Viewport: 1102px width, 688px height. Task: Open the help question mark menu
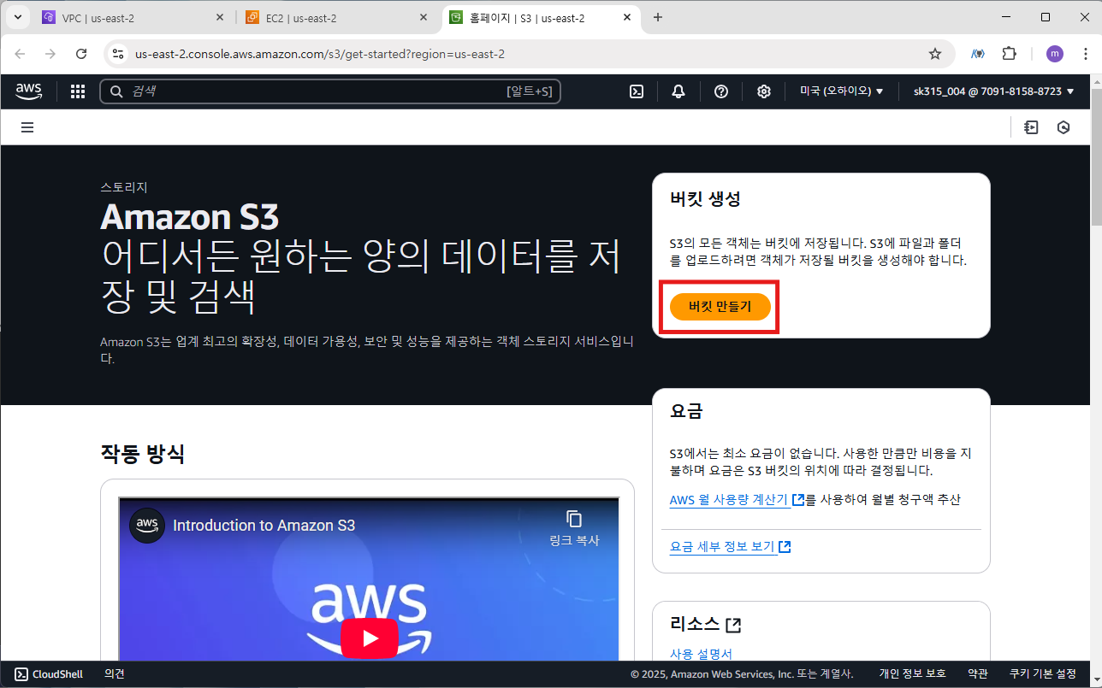[721, 91]
